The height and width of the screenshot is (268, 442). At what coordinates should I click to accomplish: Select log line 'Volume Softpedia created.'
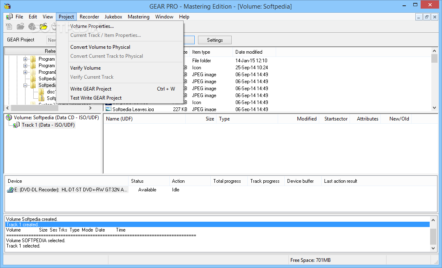[32, 219]
